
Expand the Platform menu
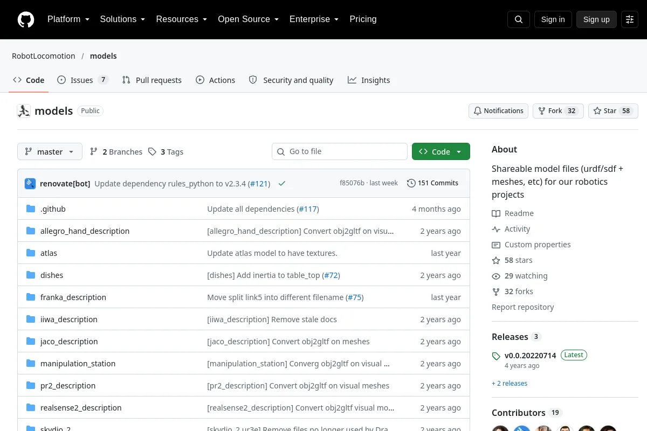pyautogui.click(x=68, y=19)
